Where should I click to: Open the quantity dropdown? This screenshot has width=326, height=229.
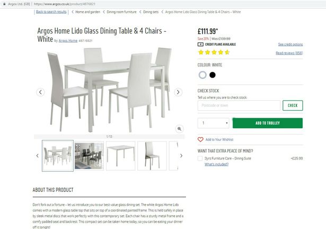pyautogui.click(x=213, y=123)
